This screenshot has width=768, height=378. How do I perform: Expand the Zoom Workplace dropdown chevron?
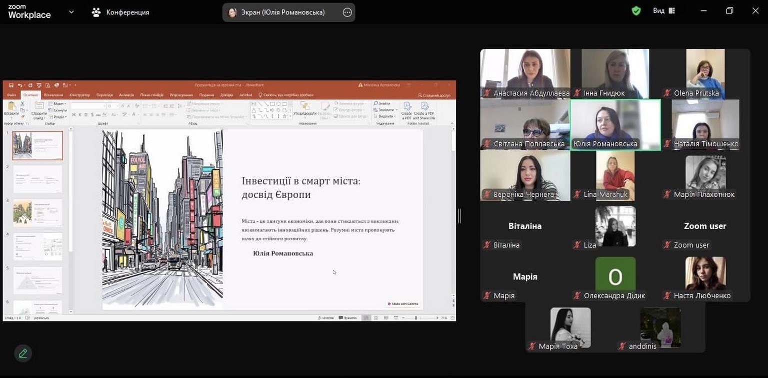pyautogui.click(x=71, y=12)
